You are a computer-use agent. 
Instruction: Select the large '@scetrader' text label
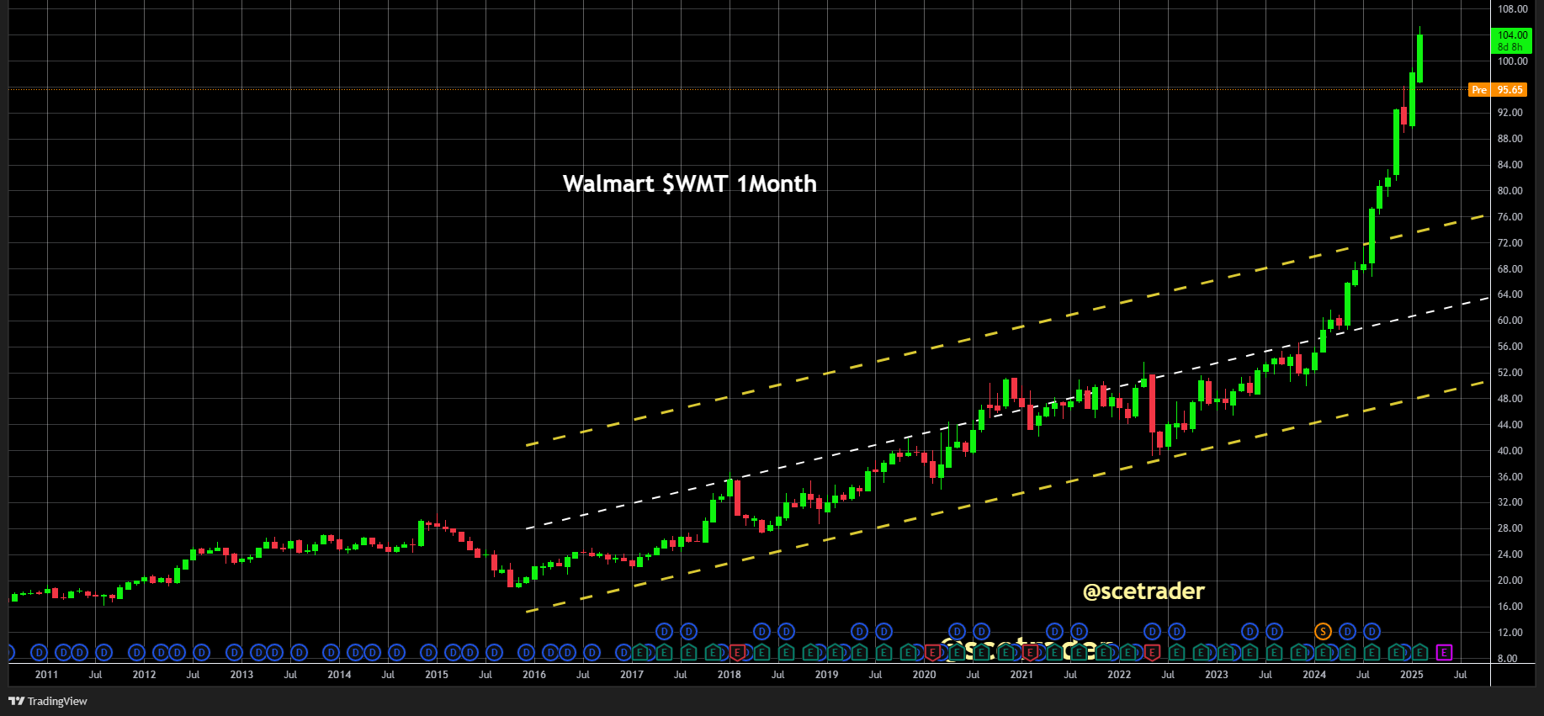pos(1143,591)
